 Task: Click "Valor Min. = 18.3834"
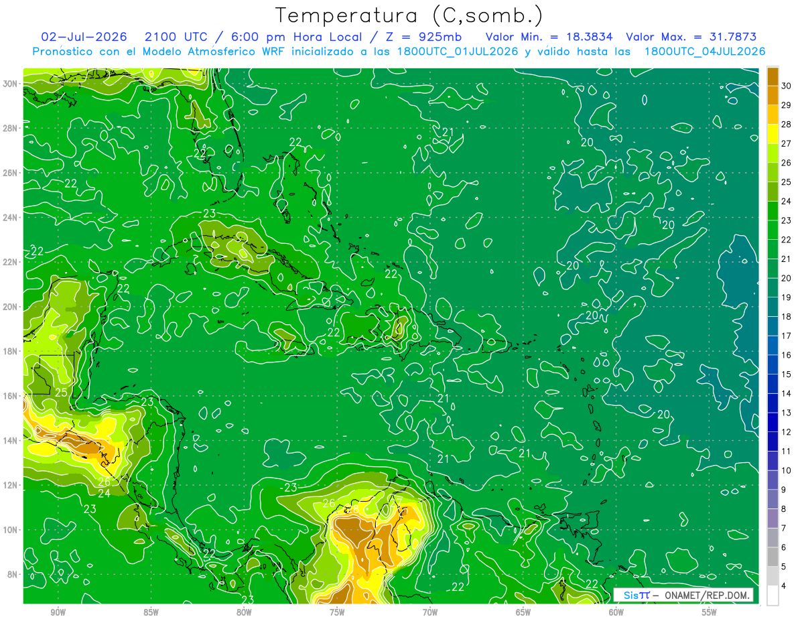pyautogui.click(x=549, y=37)
